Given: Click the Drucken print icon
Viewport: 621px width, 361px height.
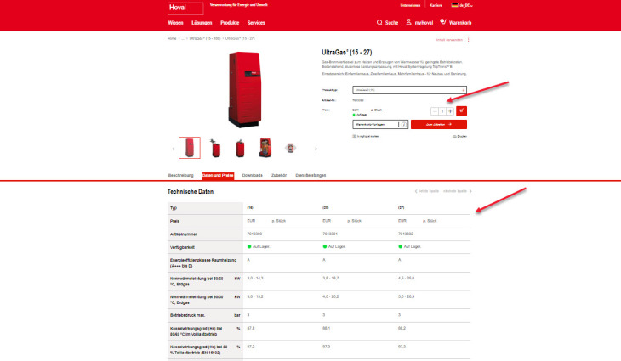Looking at the screenshot, I should [x=460, y=136].
